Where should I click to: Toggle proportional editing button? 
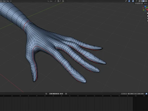pos(63,1)
